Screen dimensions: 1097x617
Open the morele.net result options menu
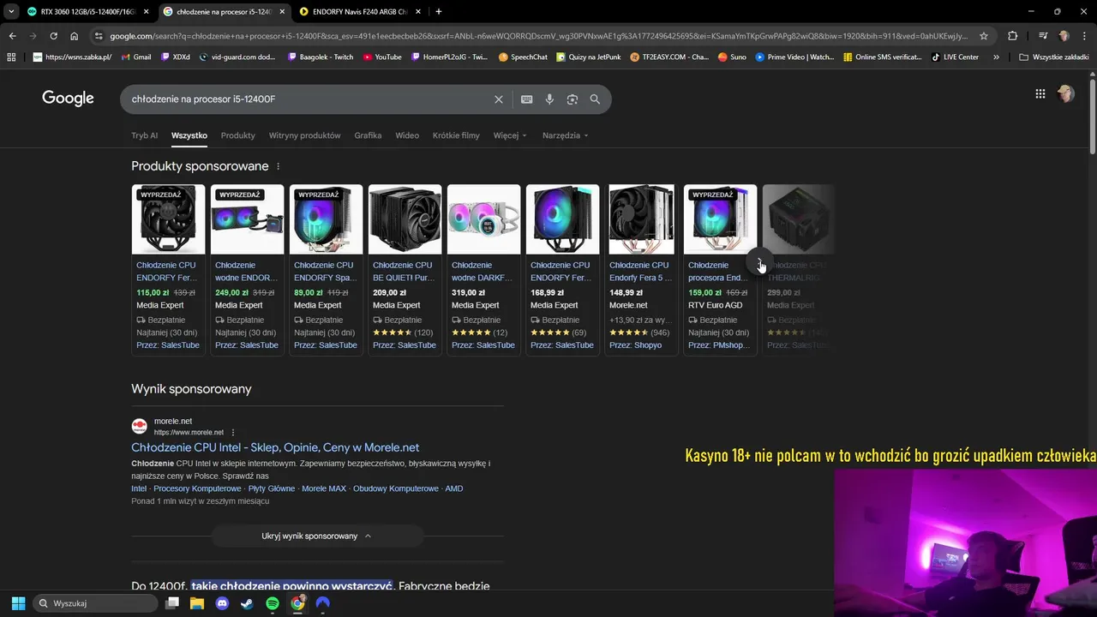[233, 433]
